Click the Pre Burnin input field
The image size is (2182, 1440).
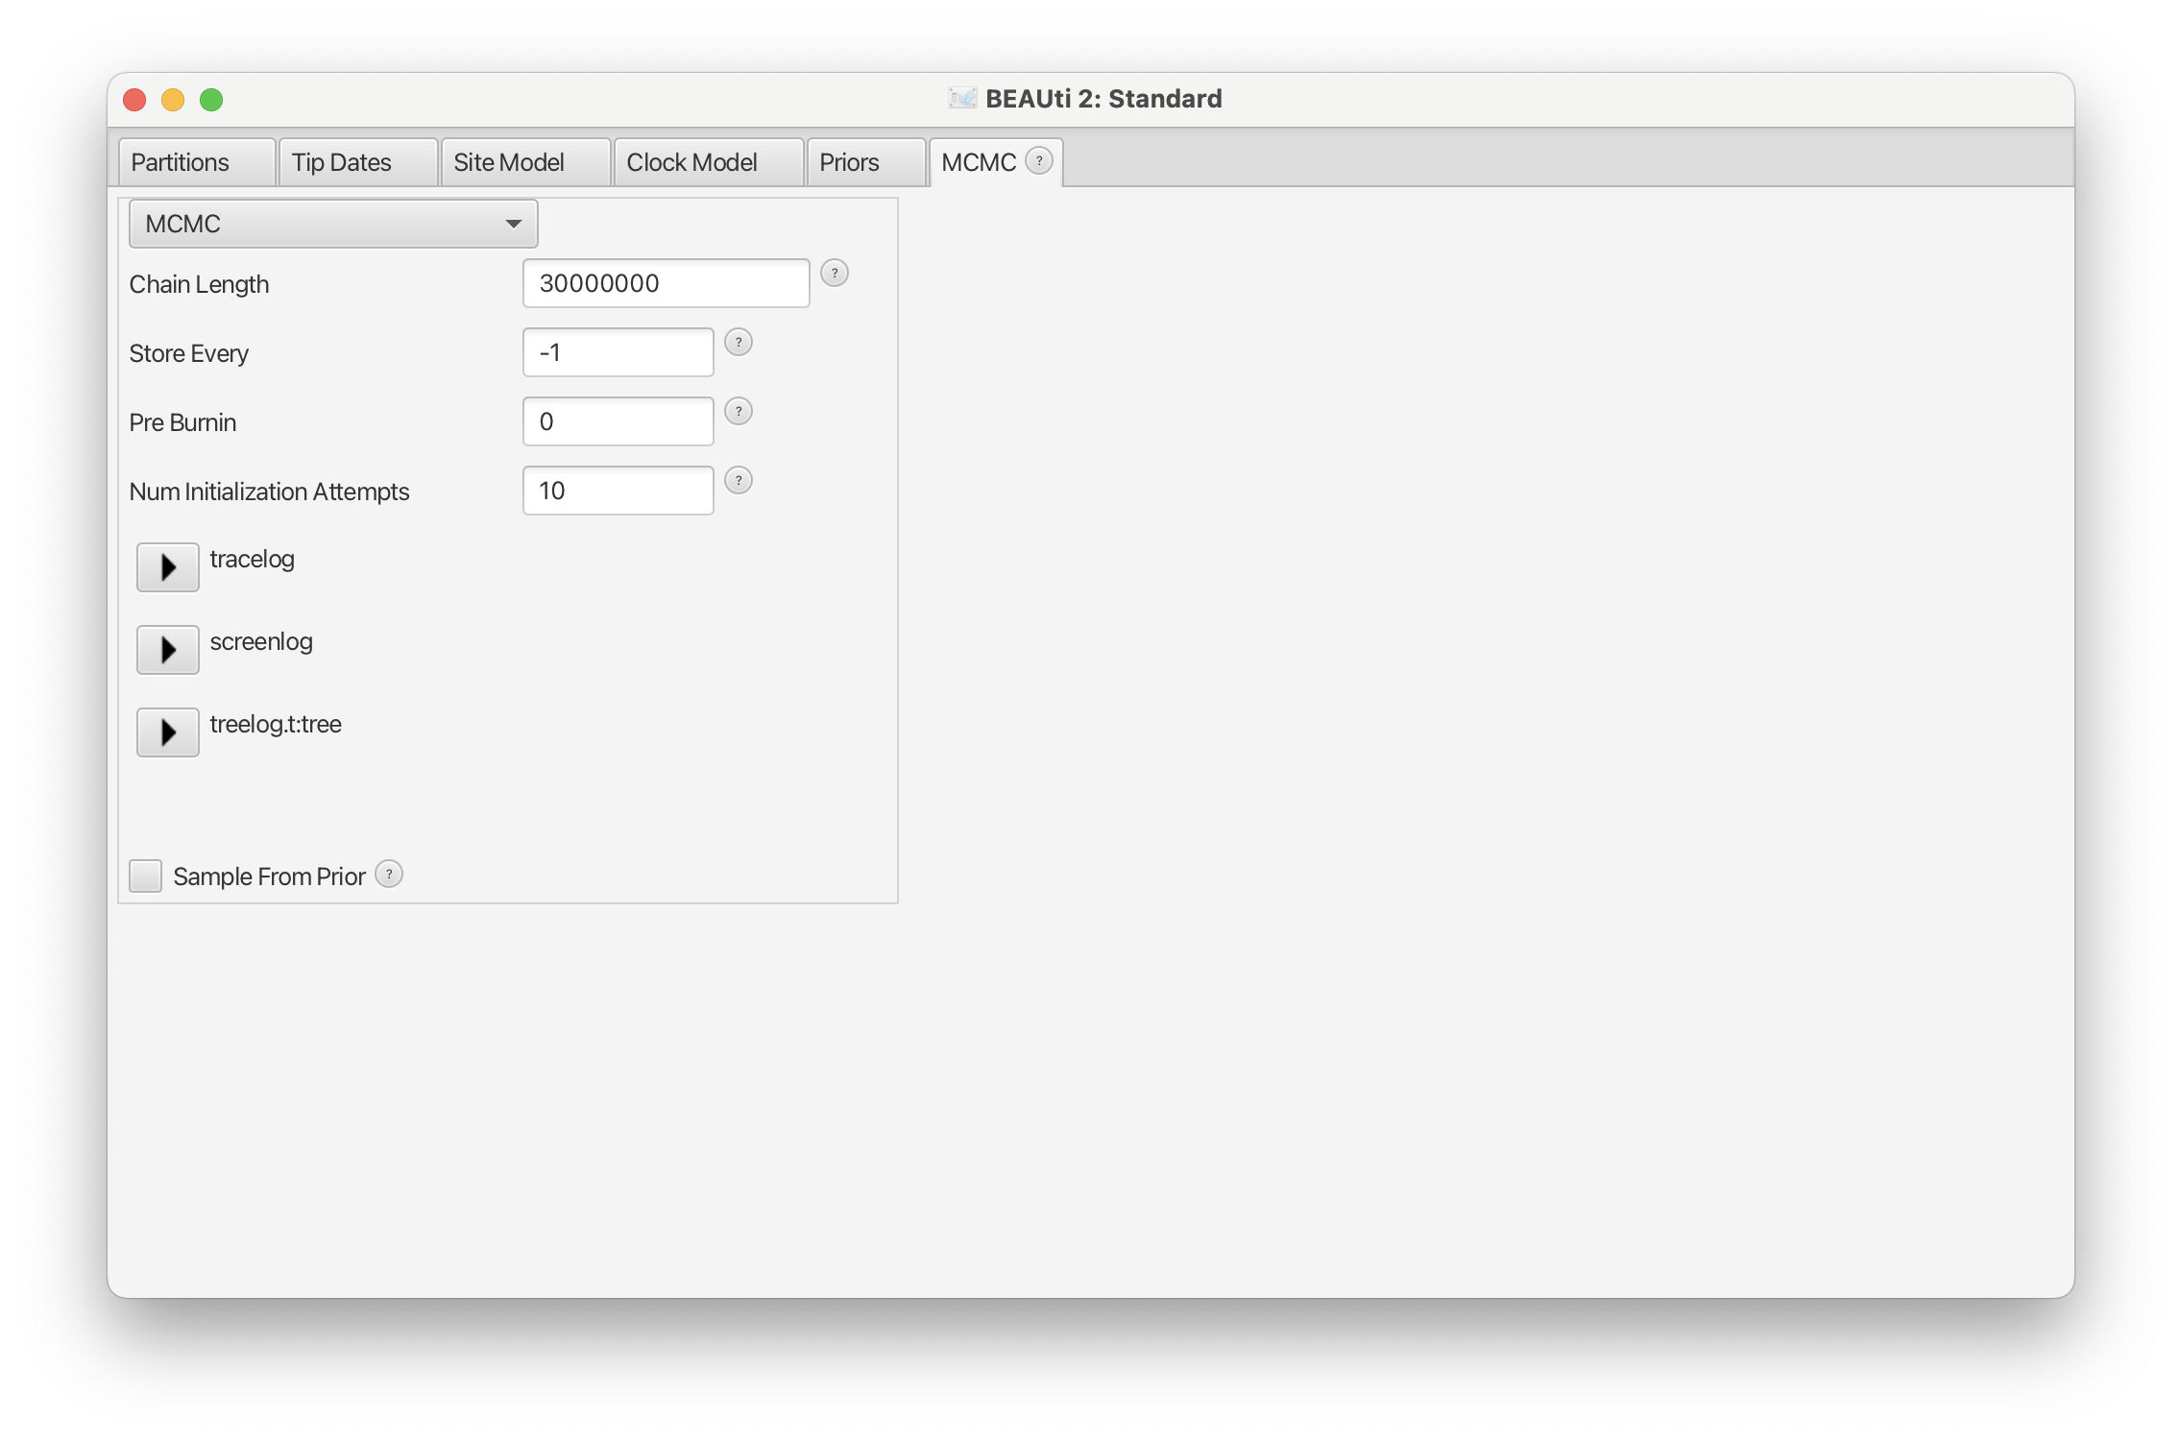618,421
